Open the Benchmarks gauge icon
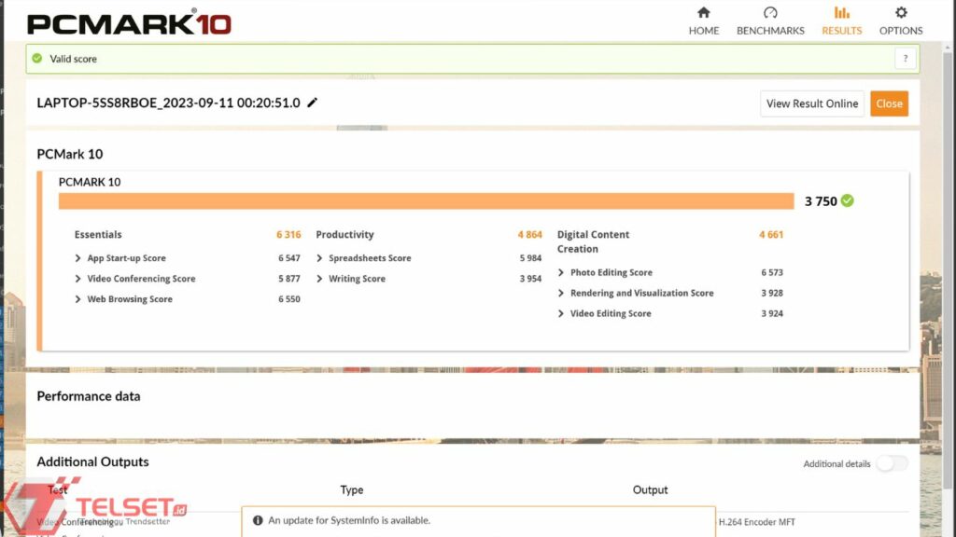 click(770, 13)
